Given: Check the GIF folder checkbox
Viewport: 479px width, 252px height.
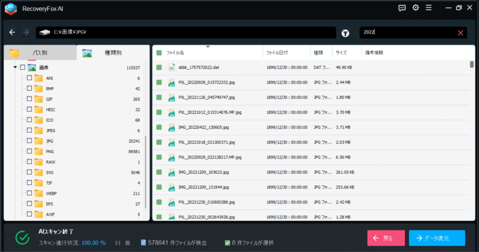Looking at the screenshot, I should point(29,99).
